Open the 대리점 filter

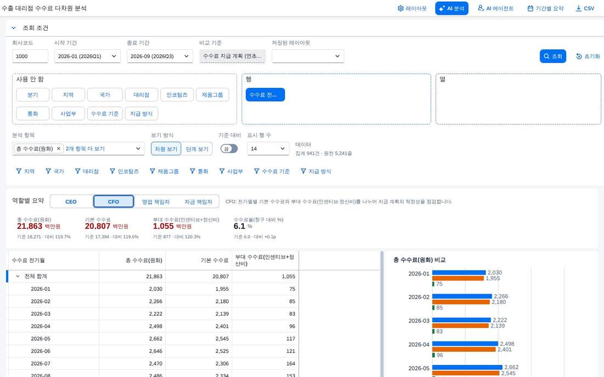(87, 171)
